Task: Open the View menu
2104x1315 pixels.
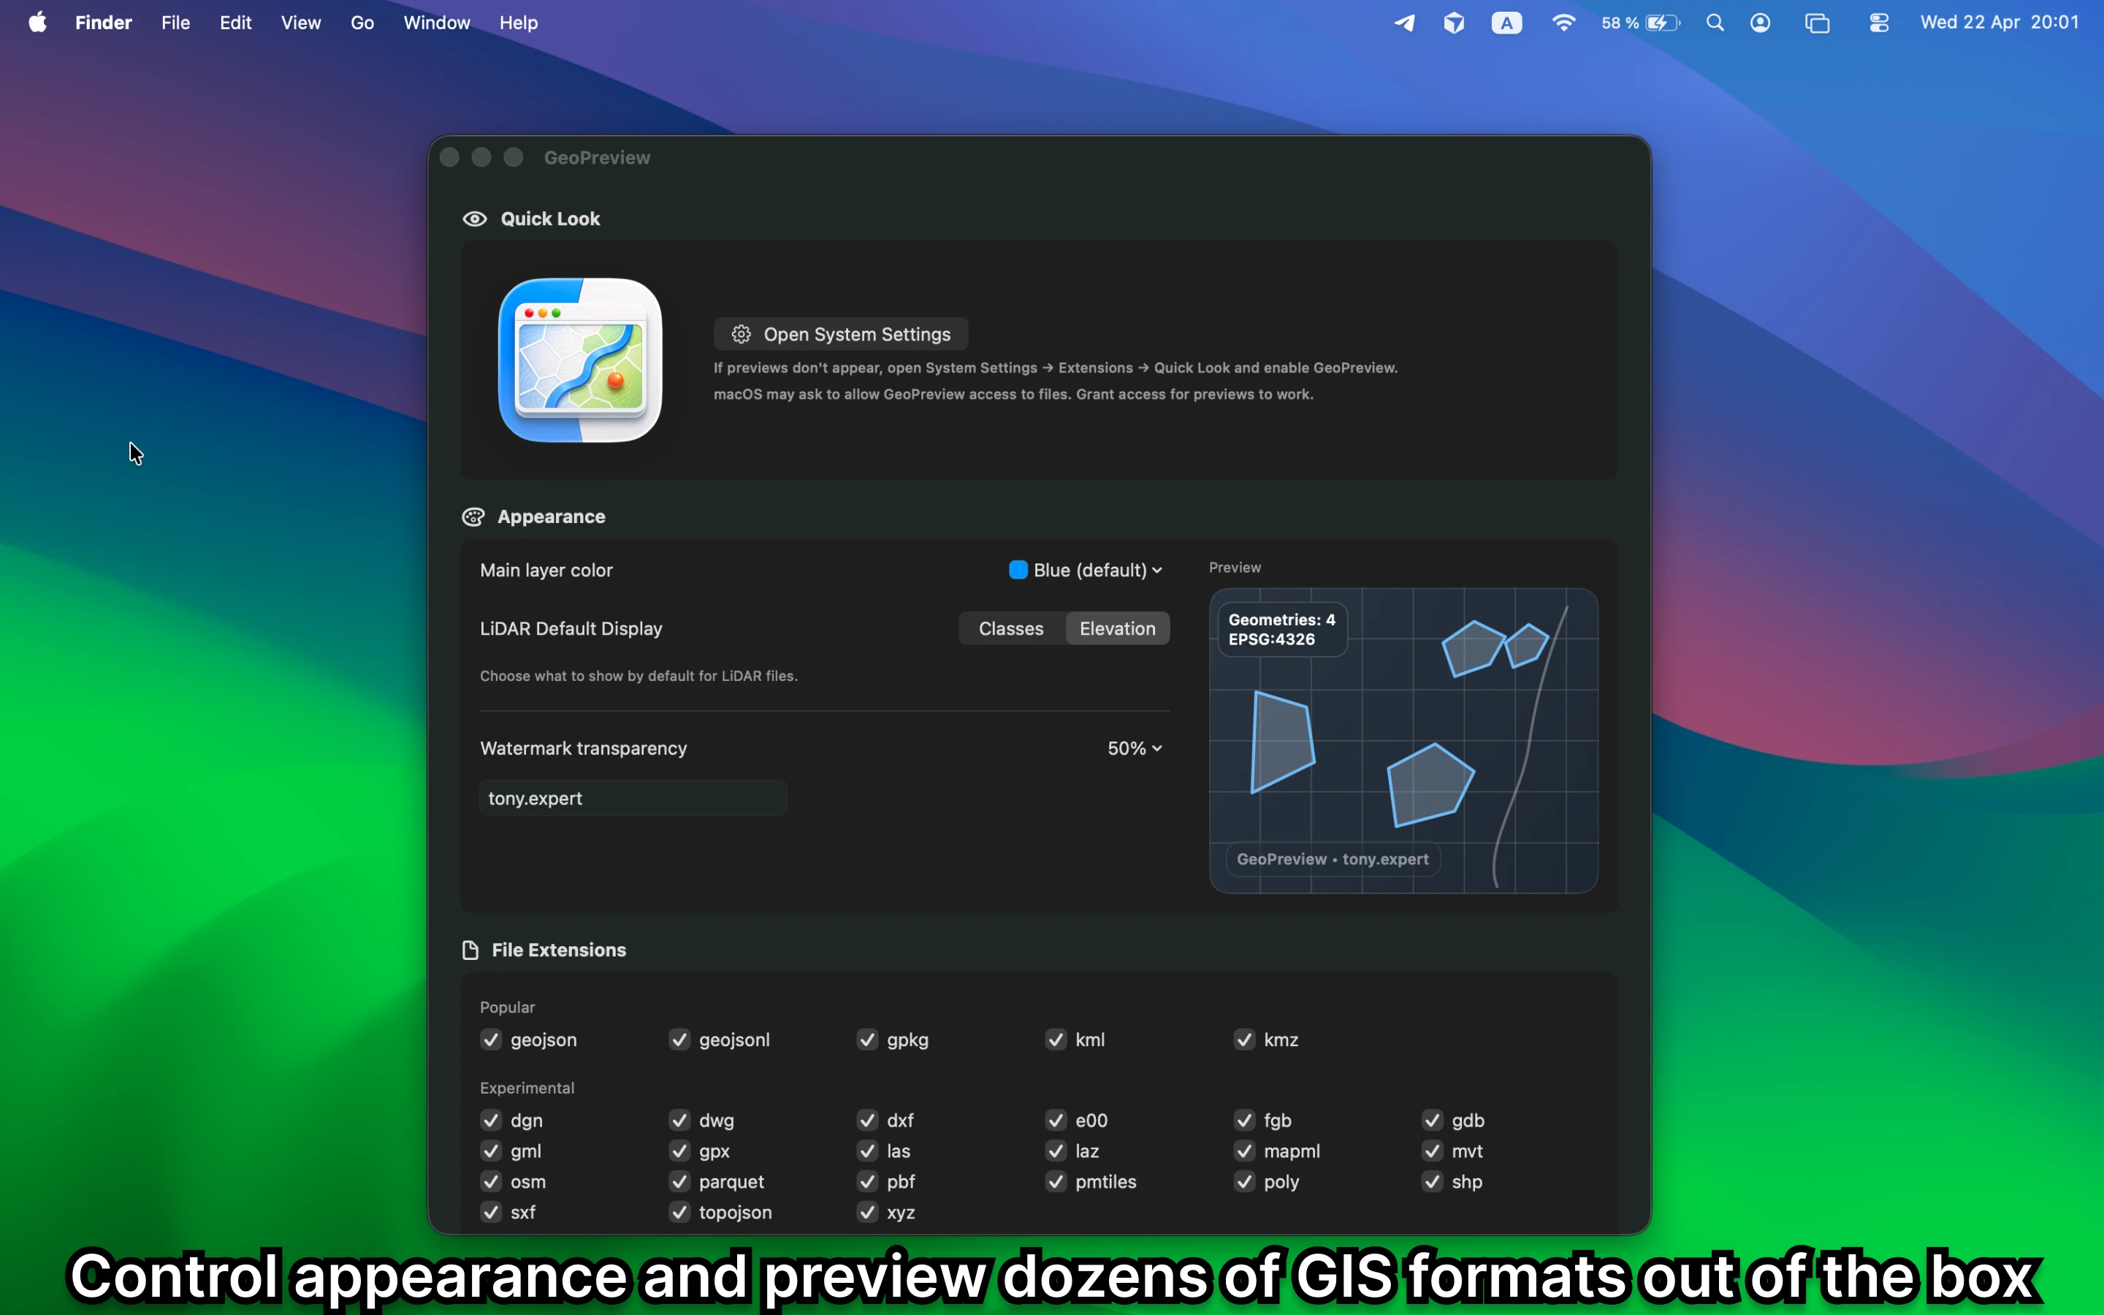Action: 301,23
